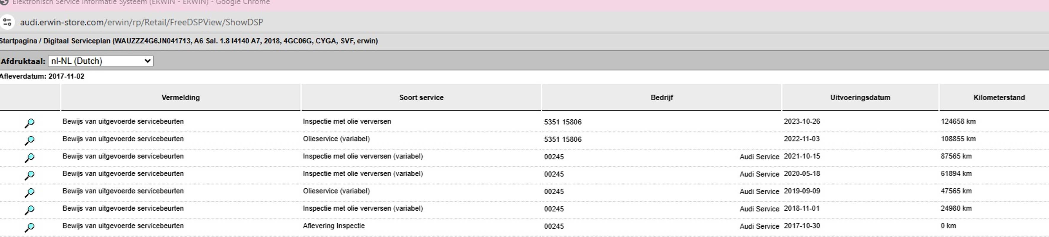Click the Inspectie met olie verversen 2023 entry
Screen dimensions: 1049x237
click(347, 121)
